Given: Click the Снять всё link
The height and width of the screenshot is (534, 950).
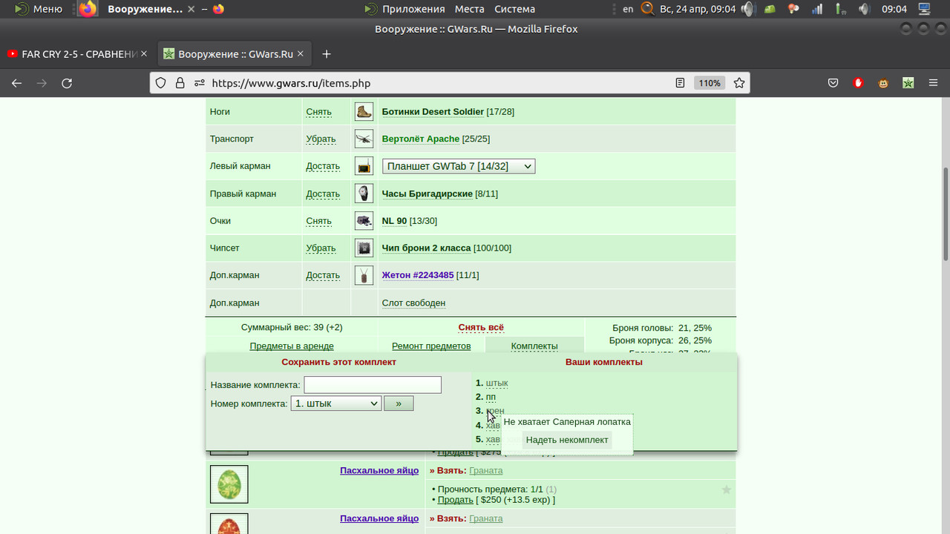Looking at the screenshot, I should 481,327.
